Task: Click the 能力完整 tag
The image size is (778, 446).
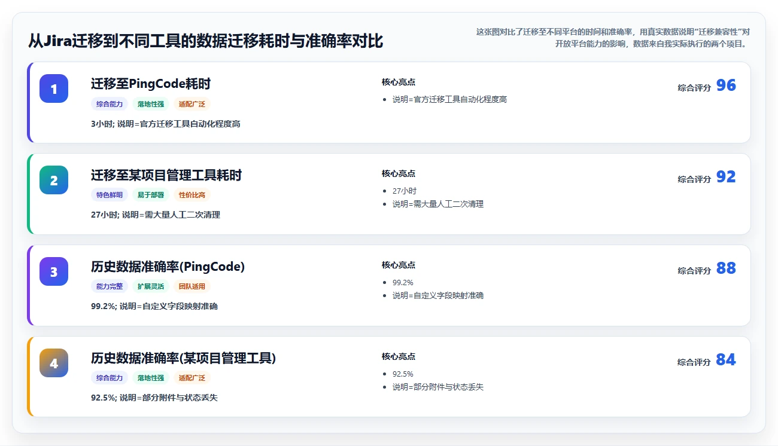Action: [x=110, y=286]
